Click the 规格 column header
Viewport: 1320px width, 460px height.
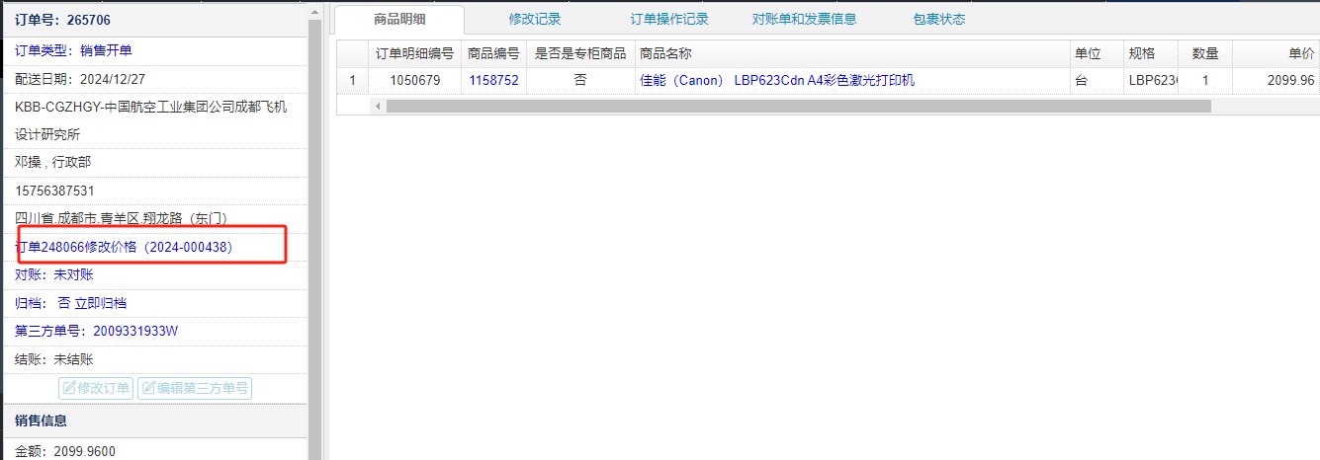tap(1151, 53)
